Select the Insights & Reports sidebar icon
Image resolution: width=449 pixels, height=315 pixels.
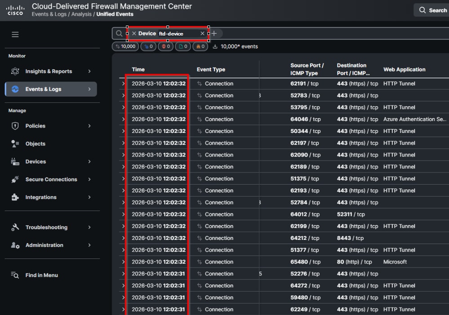click(x=14, y=71)
